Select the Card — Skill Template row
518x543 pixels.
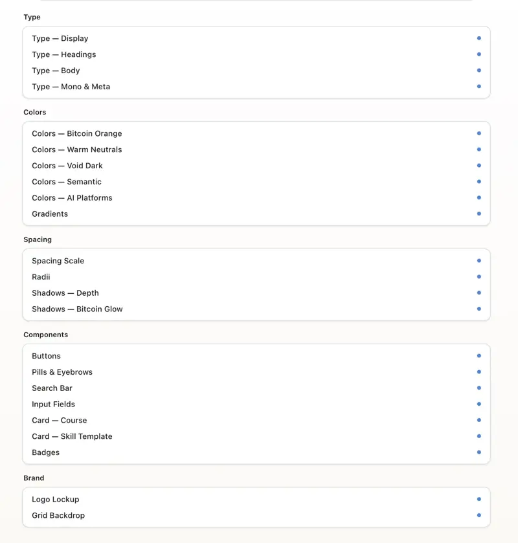coord(72,436)
